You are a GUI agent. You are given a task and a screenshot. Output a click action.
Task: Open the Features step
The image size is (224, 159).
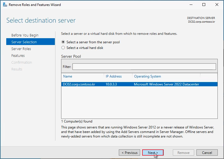(x=18, y=56)
